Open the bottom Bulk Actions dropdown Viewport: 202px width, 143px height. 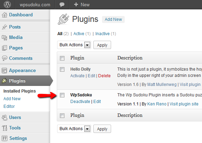[74, 129]
